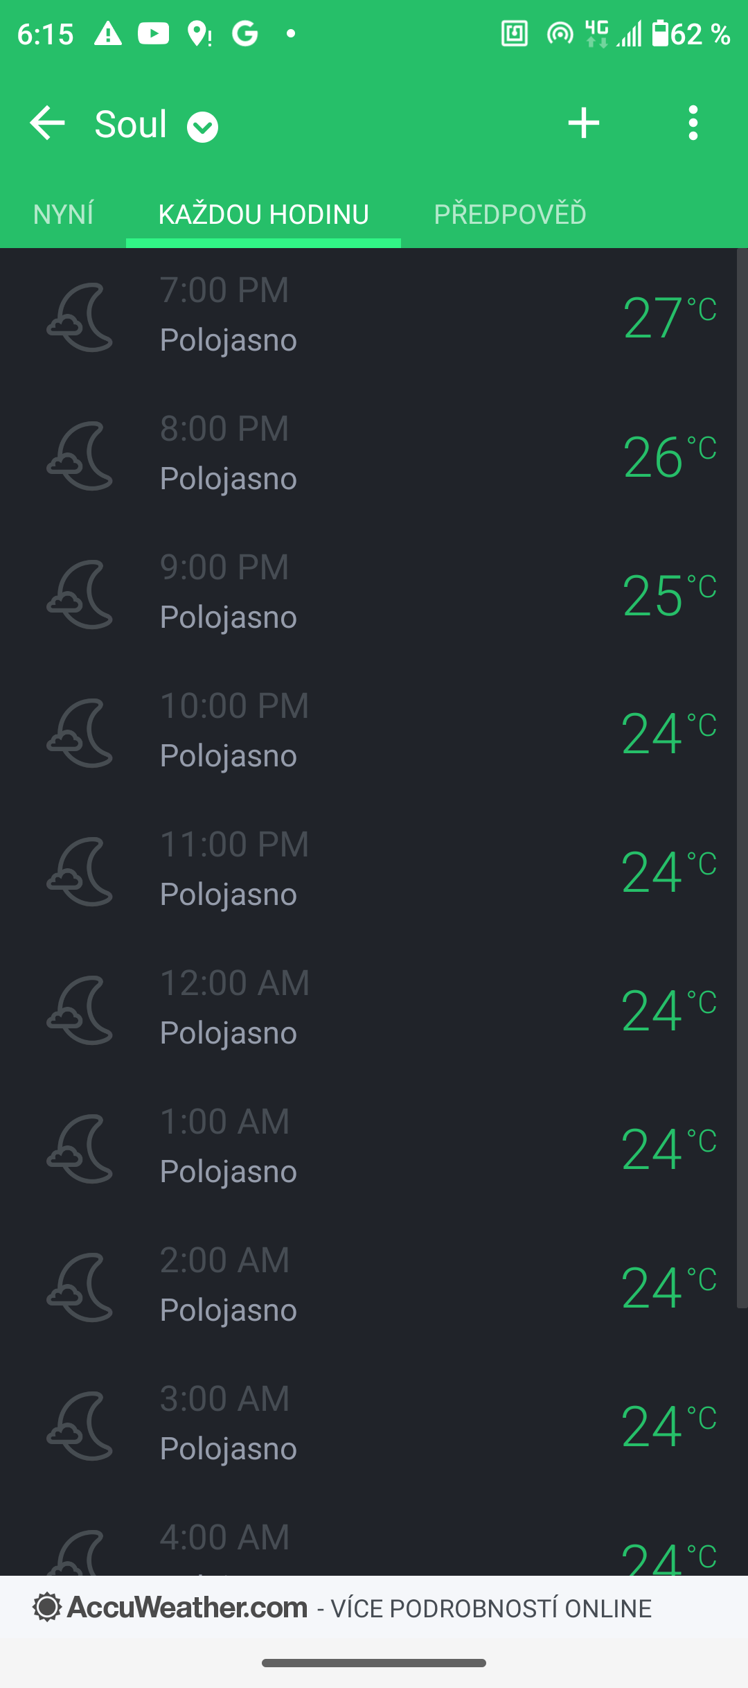The width and height of the screenshot is (748, 1688).
Task: Tap the AccuWeather sun logo icon
Action: pyautogui.click(x=47, y=1607)
